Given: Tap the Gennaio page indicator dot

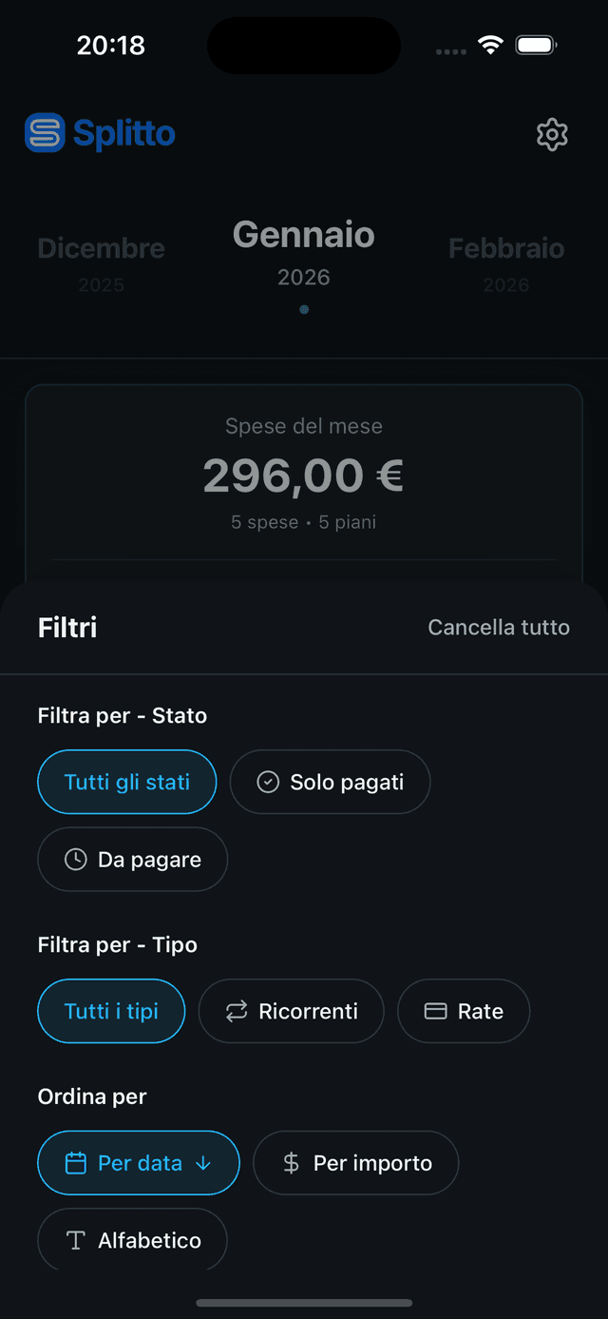Looking at the screenshot, I should tap(304, 308).
